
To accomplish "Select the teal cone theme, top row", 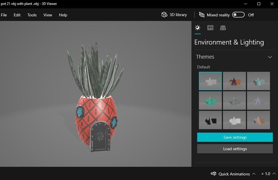I will [259, 81].
